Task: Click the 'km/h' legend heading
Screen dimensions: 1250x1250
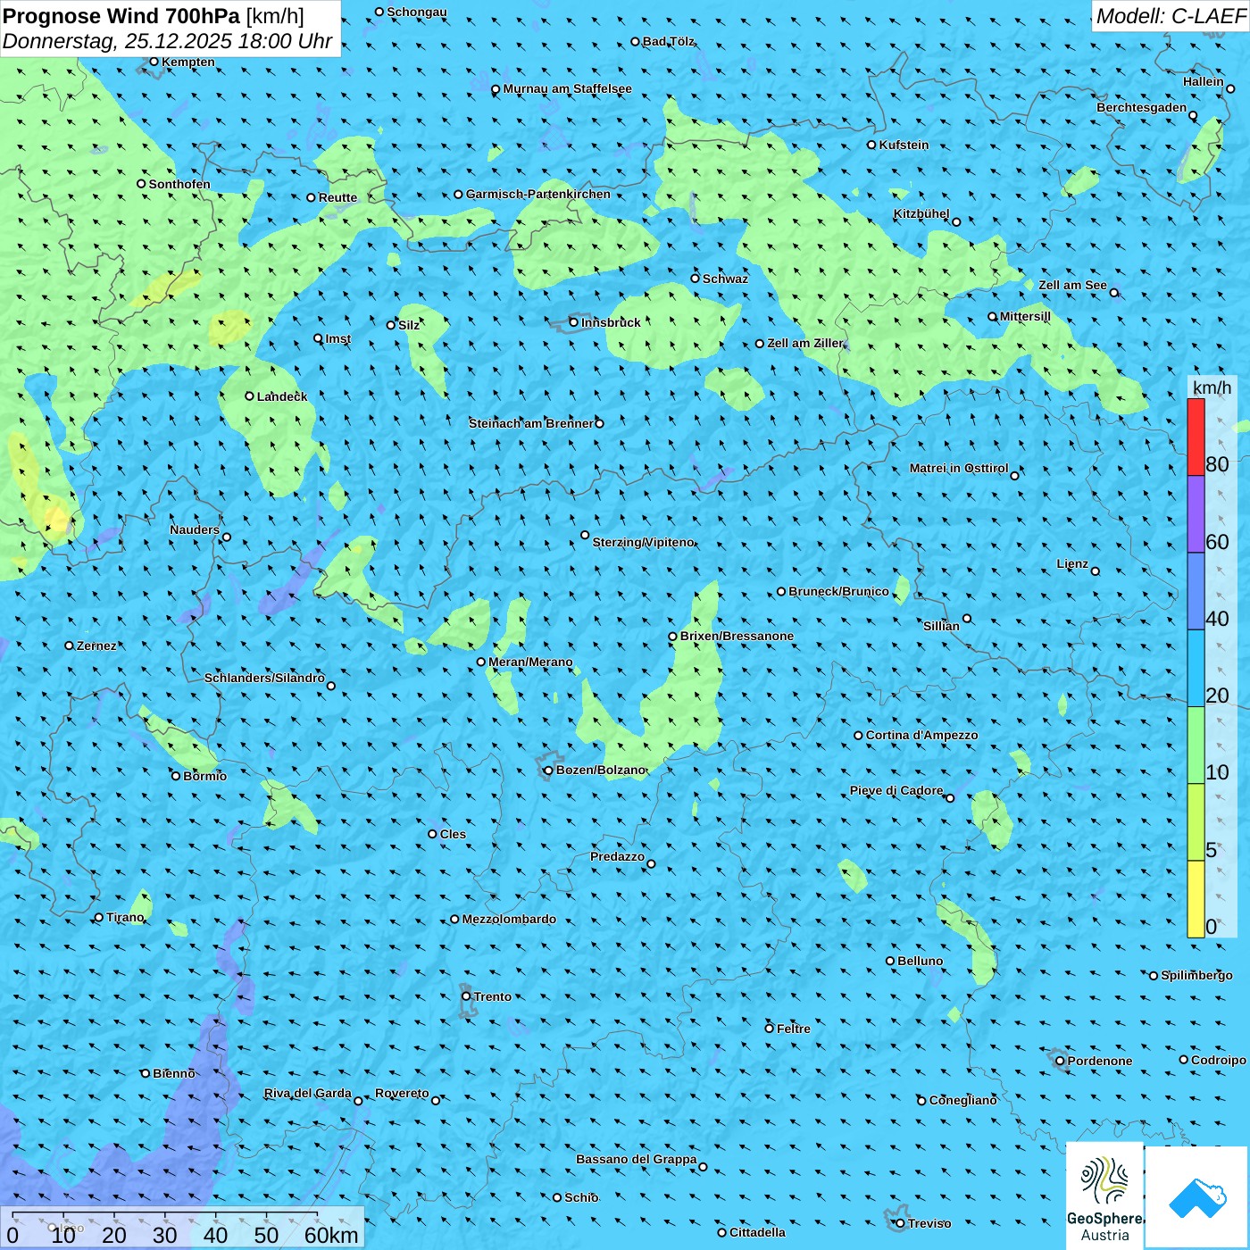Action: pyautogui.click(x=1212, y=387)
